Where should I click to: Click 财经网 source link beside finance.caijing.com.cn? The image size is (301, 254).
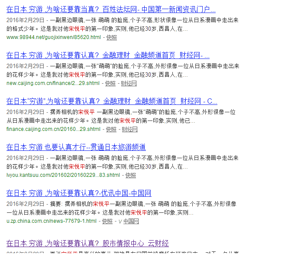coord(129,129)
